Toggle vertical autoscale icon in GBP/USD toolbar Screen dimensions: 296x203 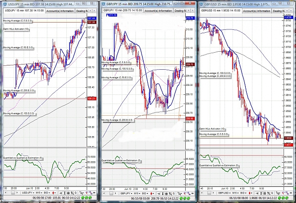(261, 193)
